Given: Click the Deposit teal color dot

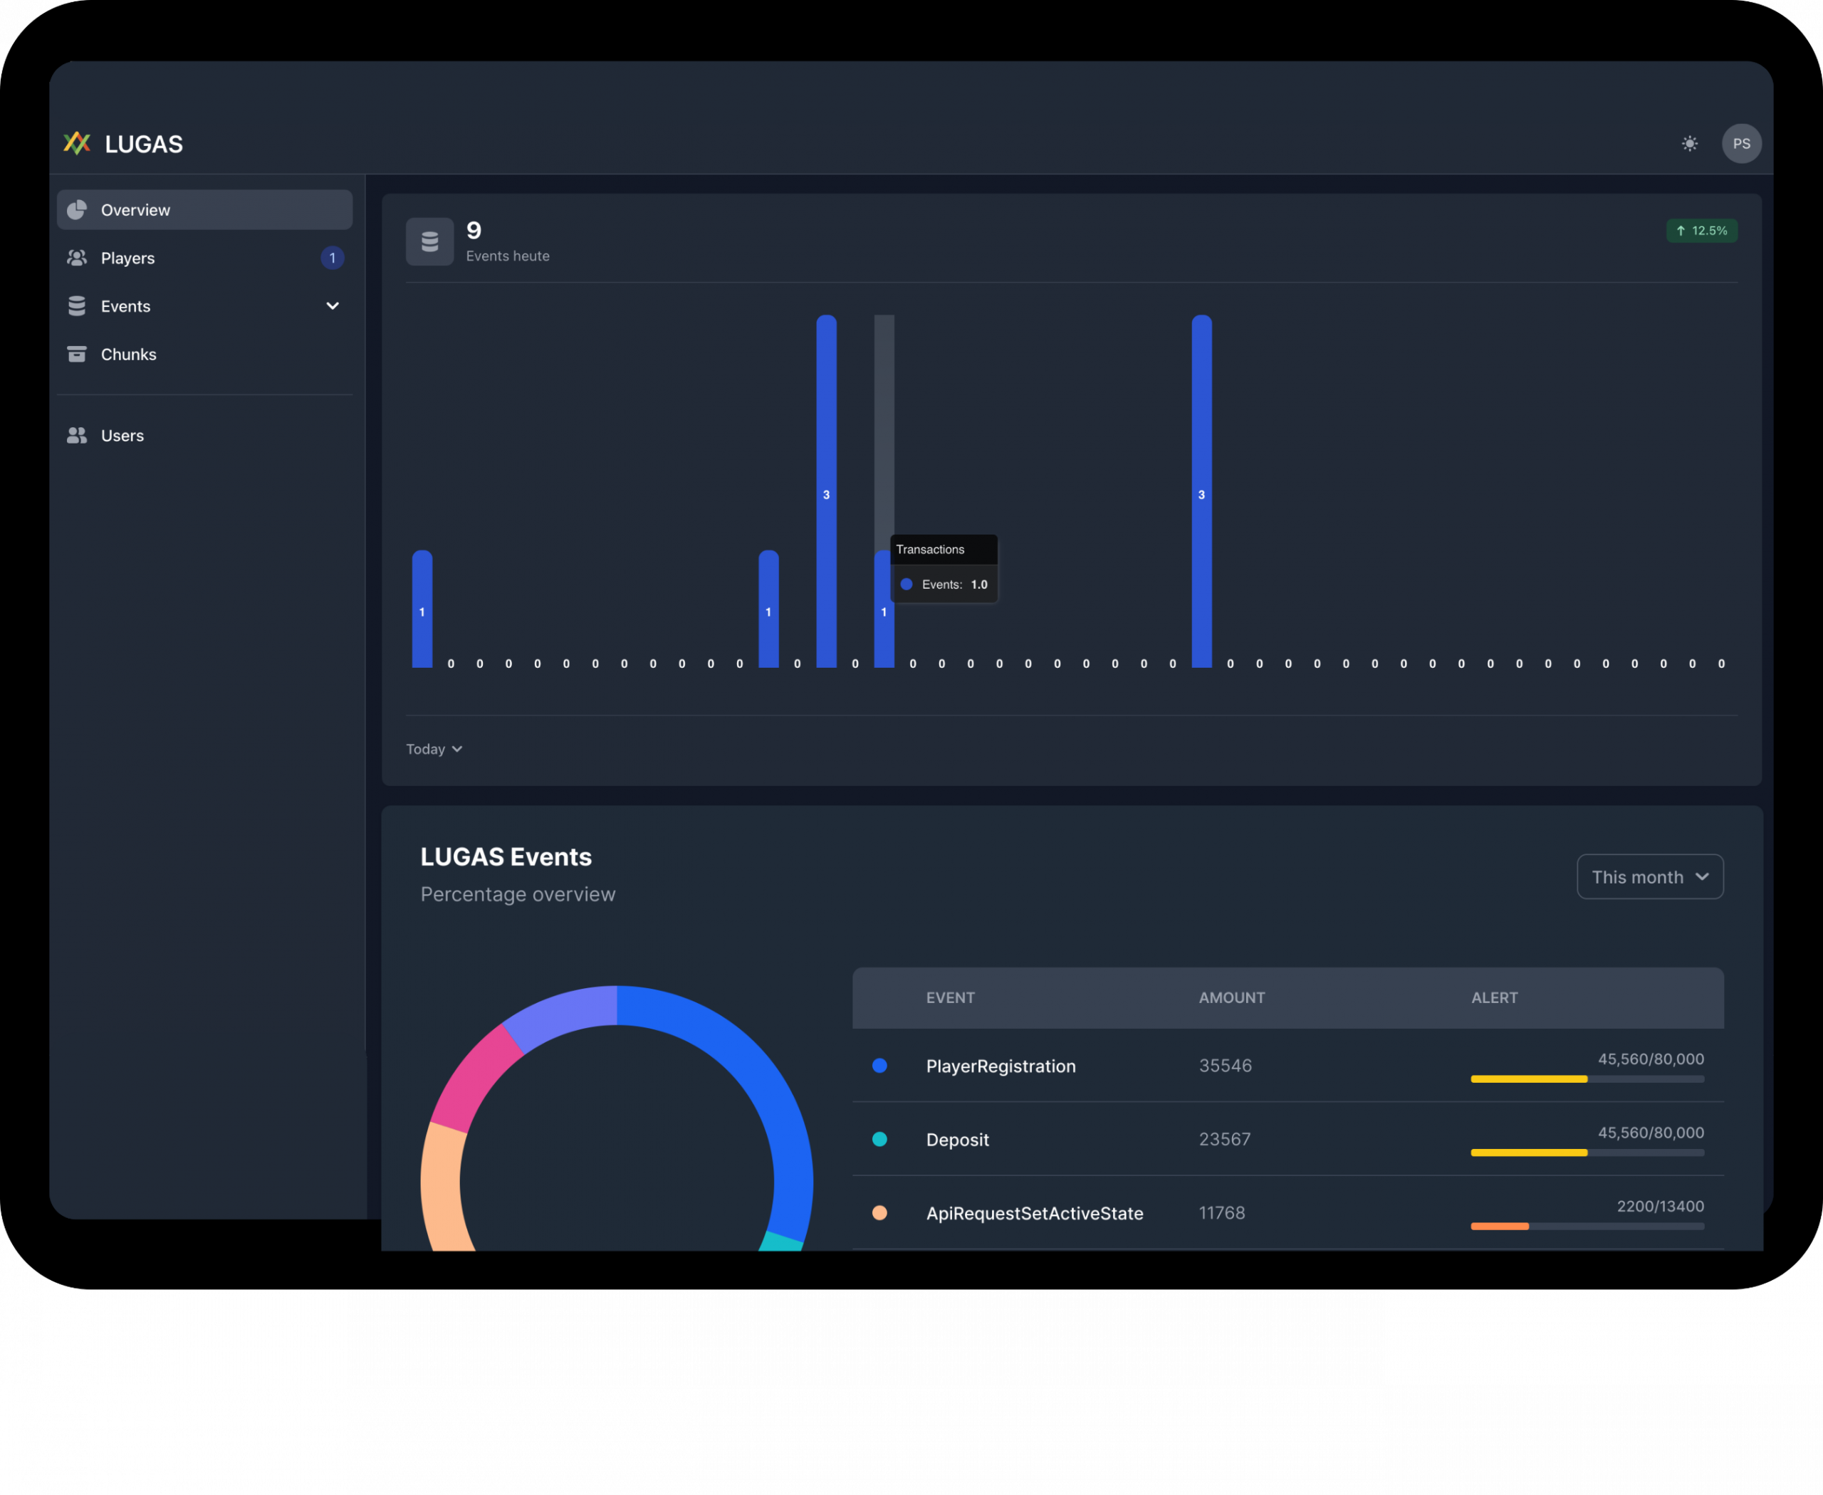Looking at the screenshot, I should [879, 1139].
